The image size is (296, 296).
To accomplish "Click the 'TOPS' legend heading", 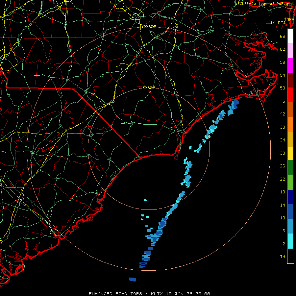I will [x=289, y=19].
